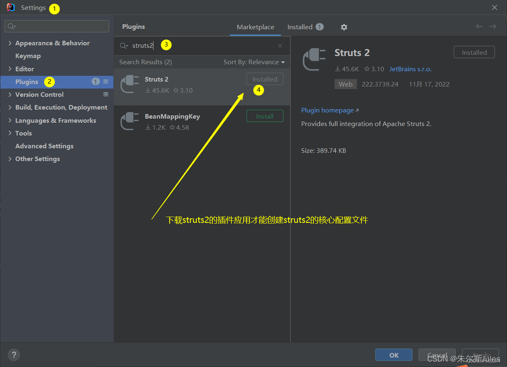This screenshot has height=367, width=507.
Task: Click Installed button in the details panel
Action: [474, 52]
